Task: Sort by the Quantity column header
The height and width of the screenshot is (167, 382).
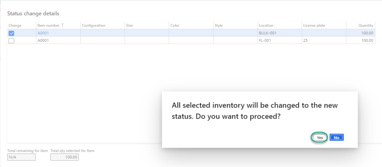Action: pos(366,25)
